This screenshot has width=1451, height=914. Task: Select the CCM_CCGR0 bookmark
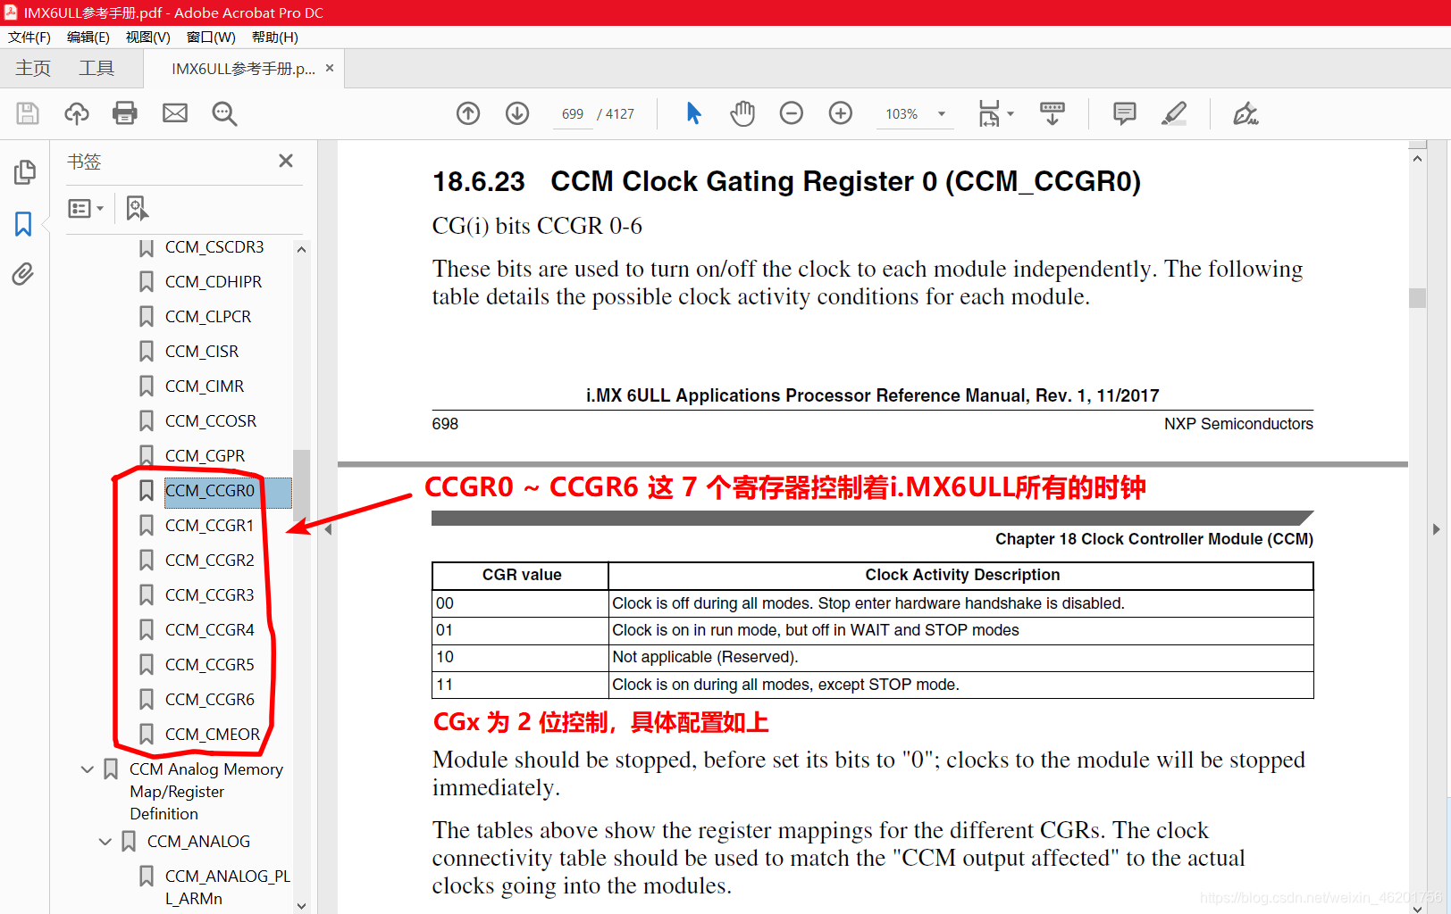(x=210, y=491)
